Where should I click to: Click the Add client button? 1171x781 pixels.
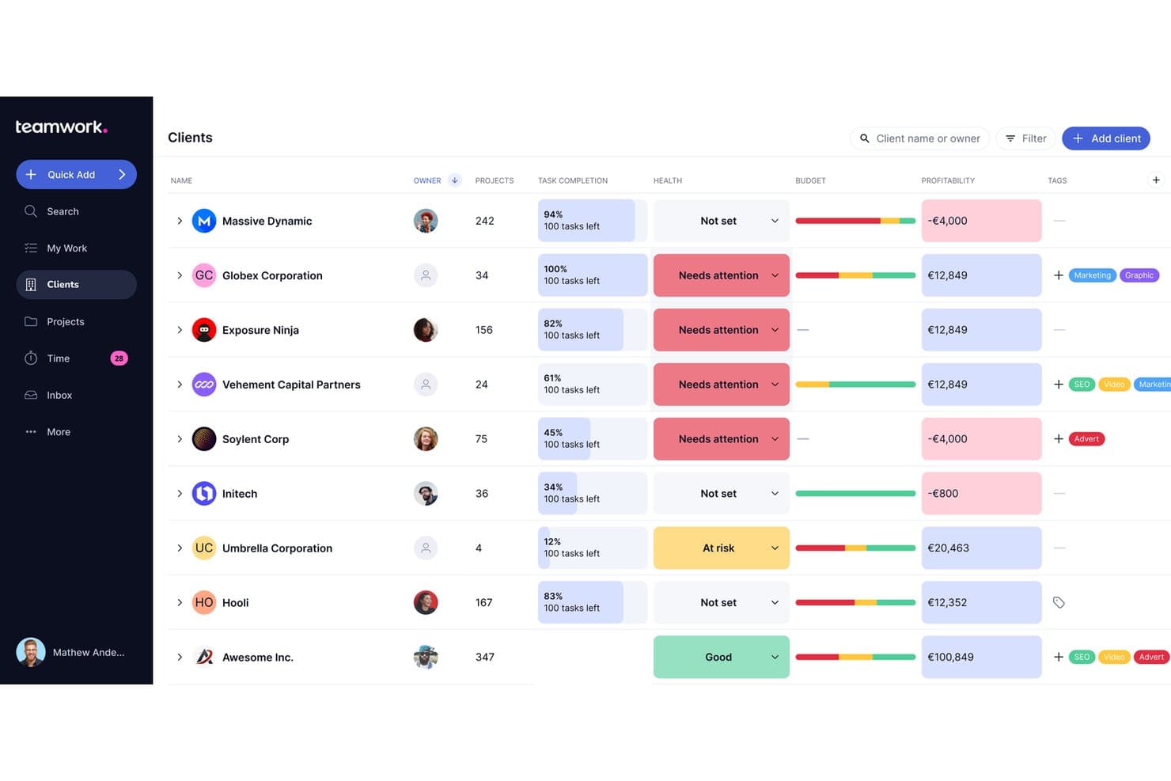pyautogui.click(x=1105, y=138)
